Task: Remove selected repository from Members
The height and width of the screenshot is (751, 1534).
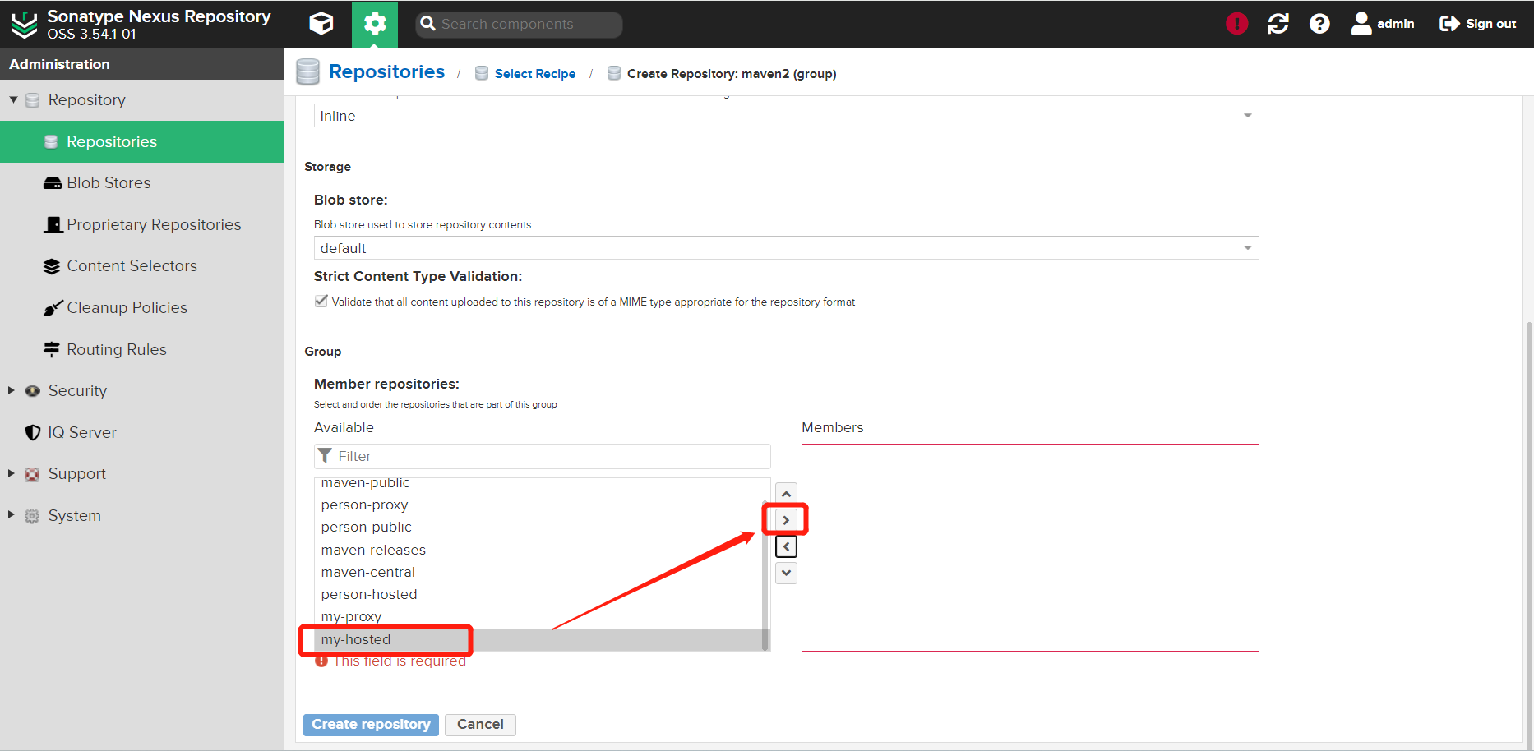Action: 786,546
